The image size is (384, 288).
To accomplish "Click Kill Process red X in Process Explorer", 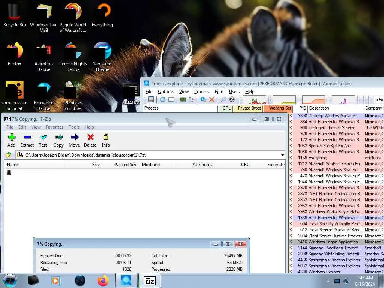I will (212, 99).
